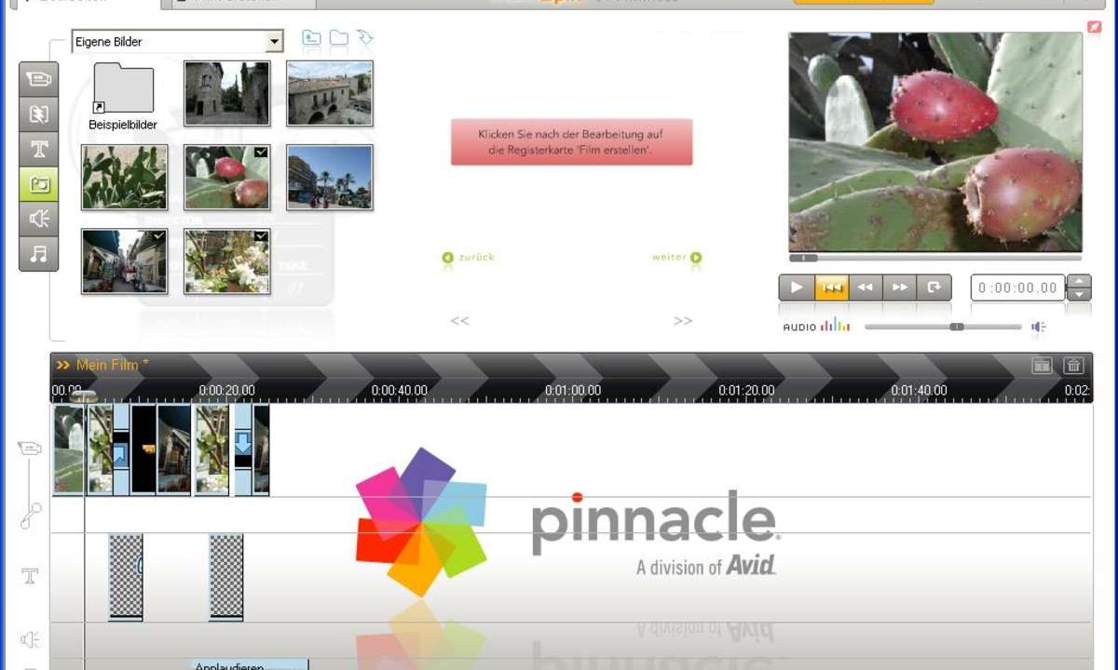Select the narrow shopping street thumbnail

point(125,261)
